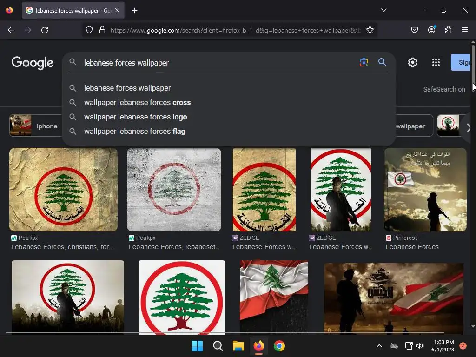This screenshot has width=476, height=357.
Task: Show more filter chips with arrow
Action: coord(468,128)
